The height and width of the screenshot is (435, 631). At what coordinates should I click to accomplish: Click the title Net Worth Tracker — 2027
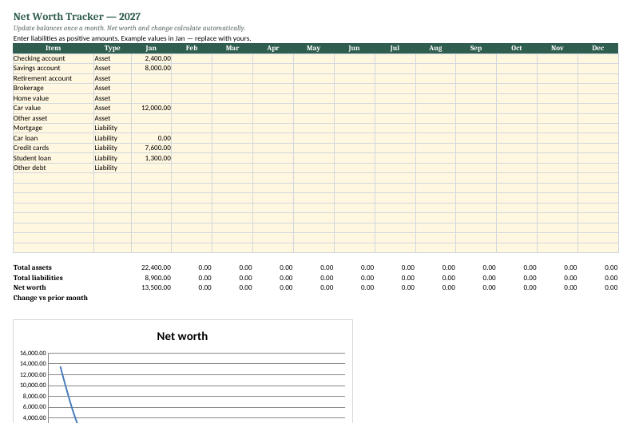[77, 17]
